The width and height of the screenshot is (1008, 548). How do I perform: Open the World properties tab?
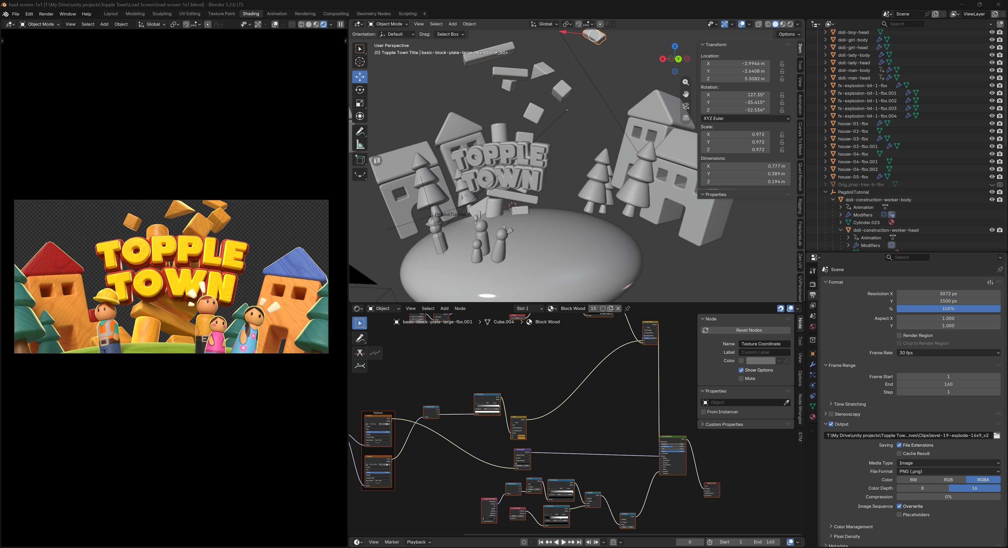812,326
